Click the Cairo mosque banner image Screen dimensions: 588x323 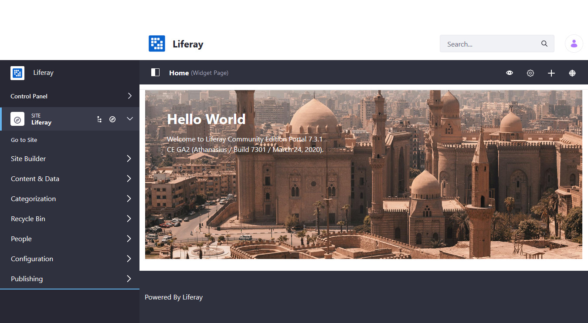[x=364, y=175]
